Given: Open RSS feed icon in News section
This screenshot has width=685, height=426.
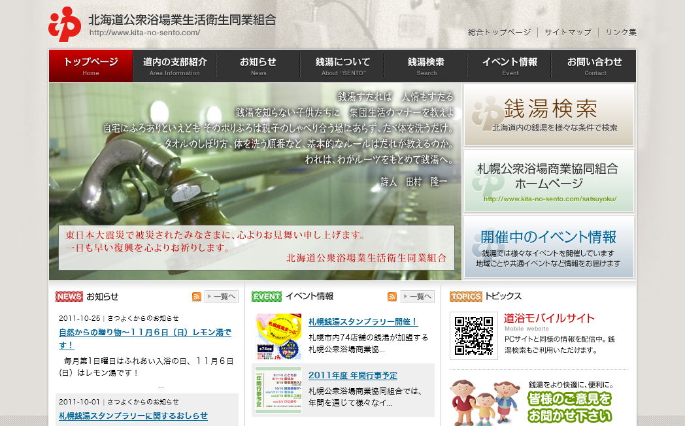Looking at the screenshot, I should click(x=197, y=297).
